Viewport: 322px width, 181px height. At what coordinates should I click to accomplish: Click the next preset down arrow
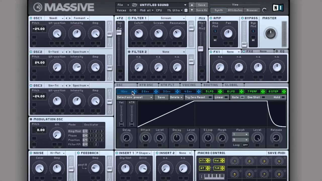[192, 10]
